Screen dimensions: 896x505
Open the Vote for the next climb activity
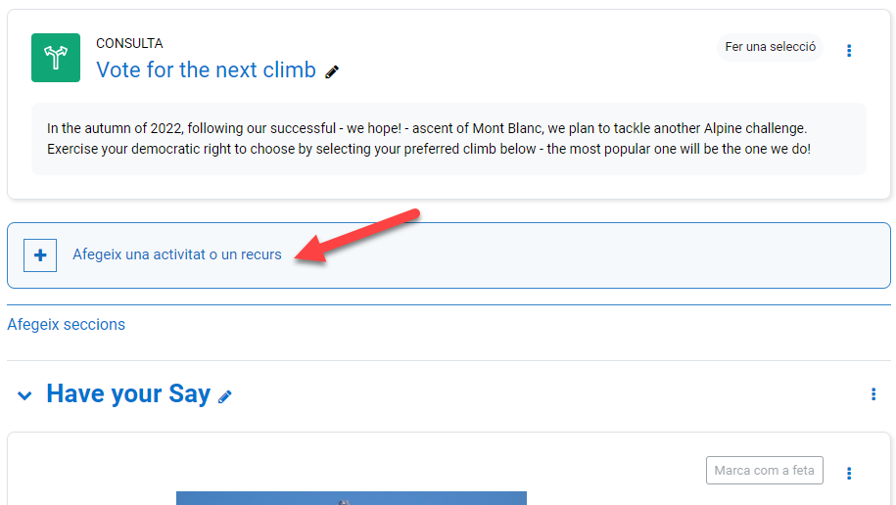[x=206, y=70]
